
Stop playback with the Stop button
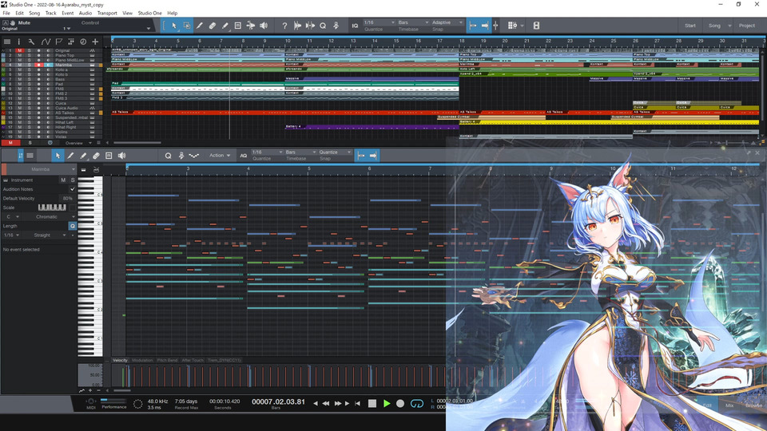coord(372,403)
